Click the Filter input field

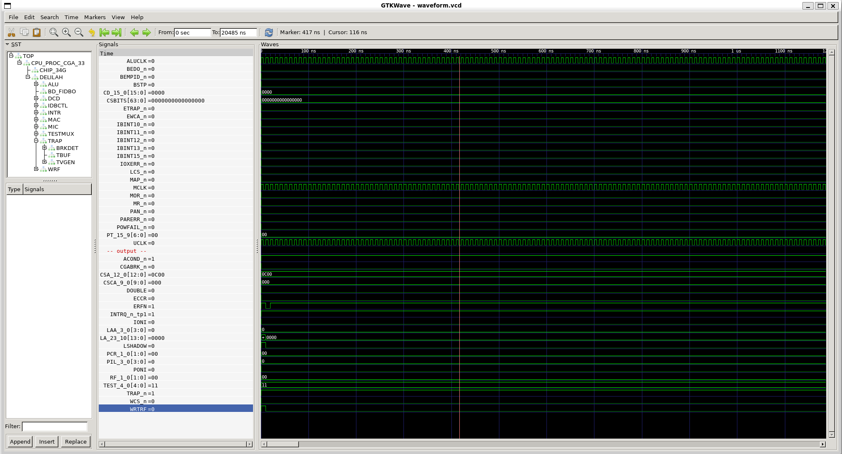(x=55, y=426)
